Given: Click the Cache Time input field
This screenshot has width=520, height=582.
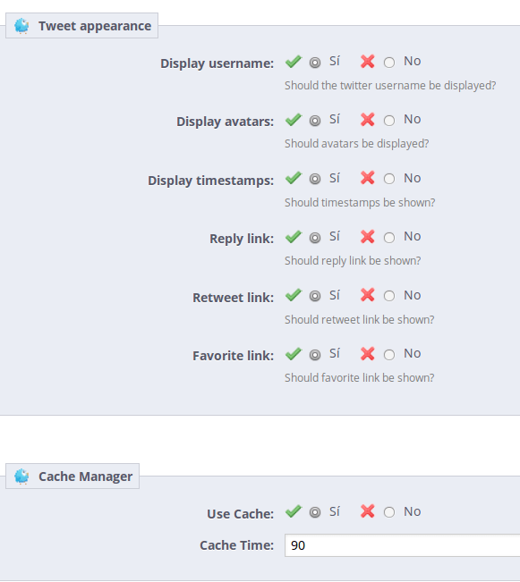Looking at the screenshot, I should pyautogui.click(x=402, y=545).
